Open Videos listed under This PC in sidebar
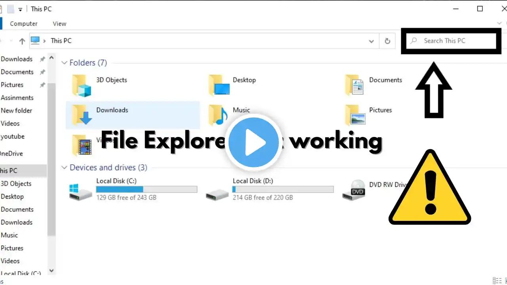Image resolution: width=507 pixels, height=285 pixels. [x=10, y=261]
